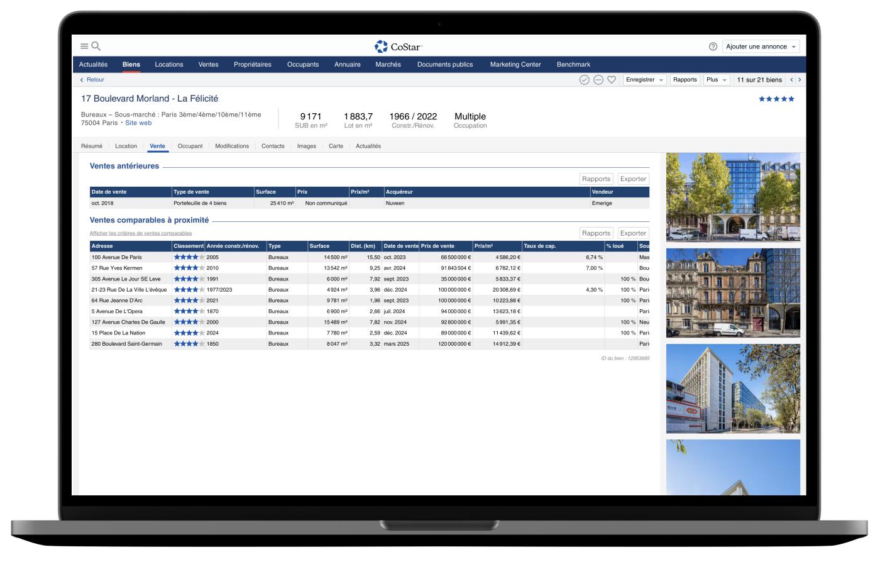Open the Marchés menu item
This screenshot has height=562, width=880.
click(388, 64)
